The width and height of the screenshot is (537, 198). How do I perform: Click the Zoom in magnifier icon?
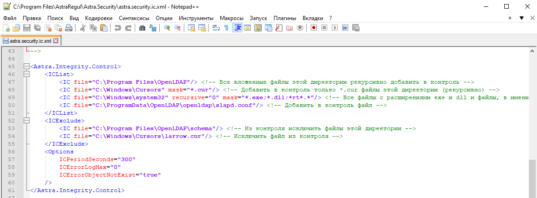click(167, 28)
